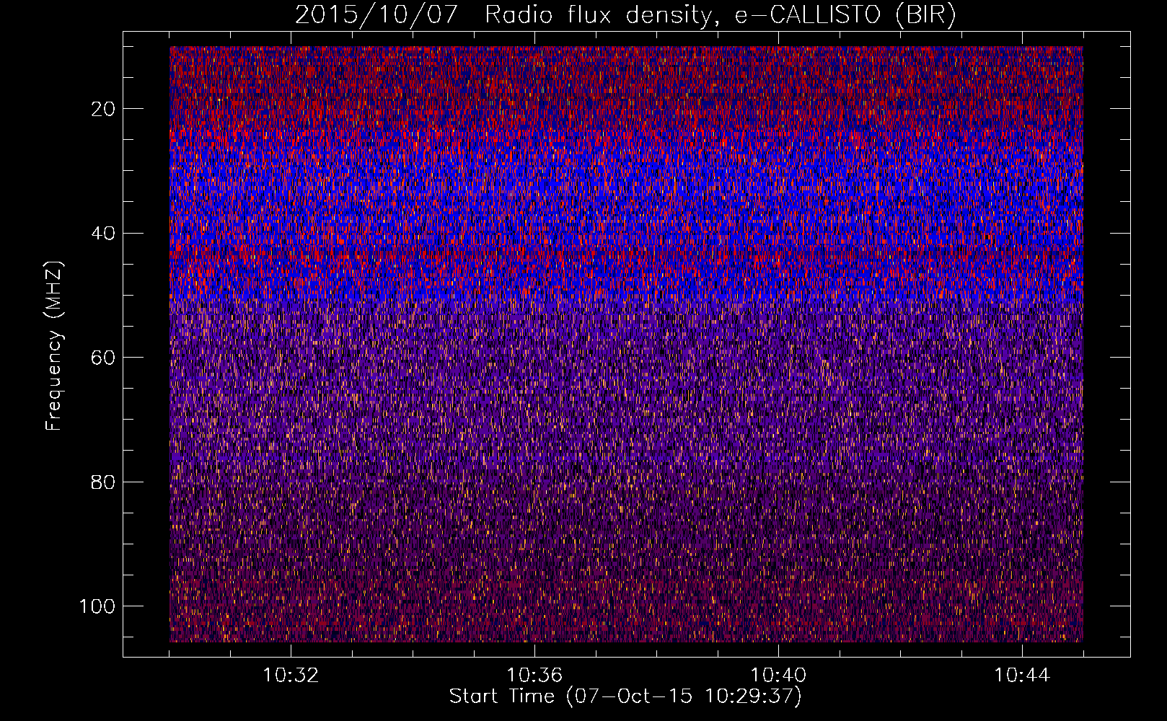Click the plot title "2015/10/07 Radio flux density, e-CALLISTO (BIR)"
1167x721 pixels.
pyautogui.click(x=625, y=15)
